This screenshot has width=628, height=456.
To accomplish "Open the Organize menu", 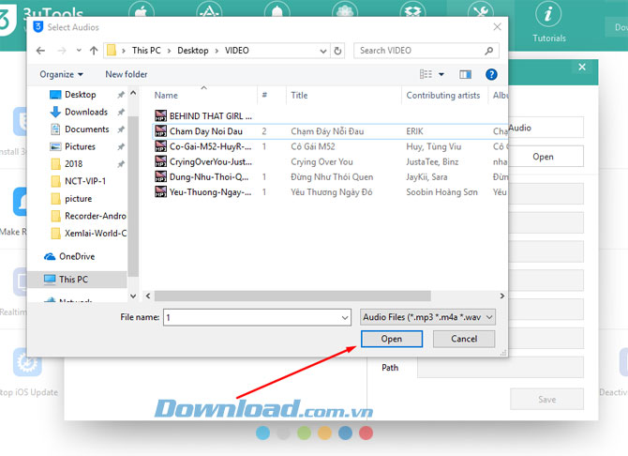I will (x=61, y=75).
